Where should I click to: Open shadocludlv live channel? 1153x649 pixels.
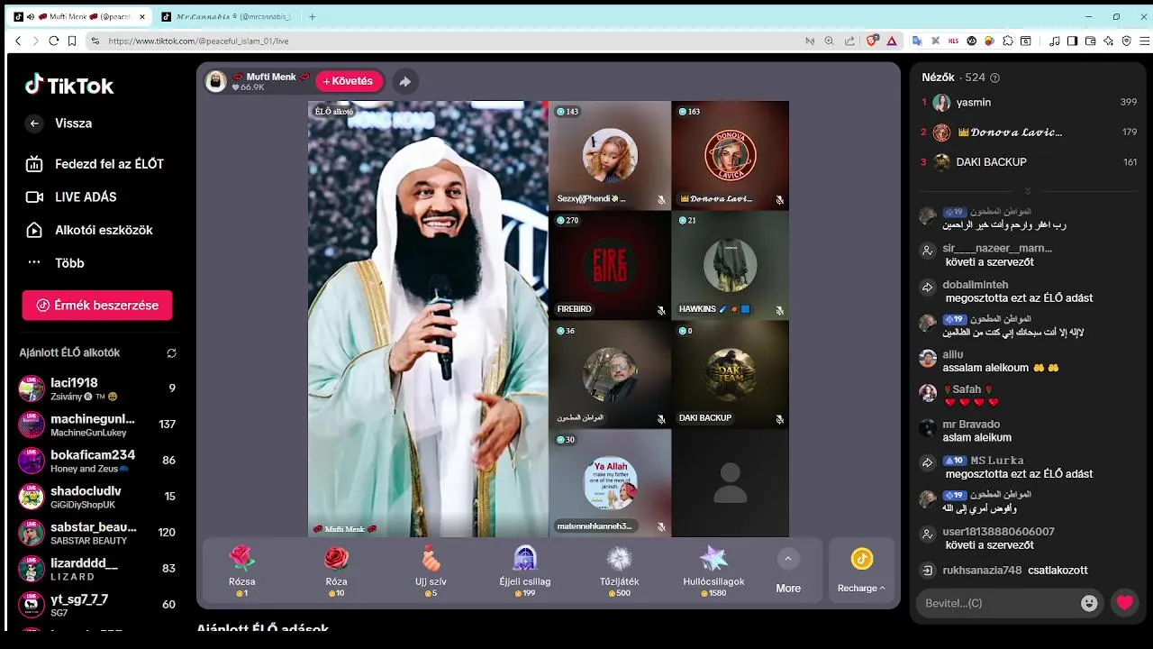click(97, 497)
